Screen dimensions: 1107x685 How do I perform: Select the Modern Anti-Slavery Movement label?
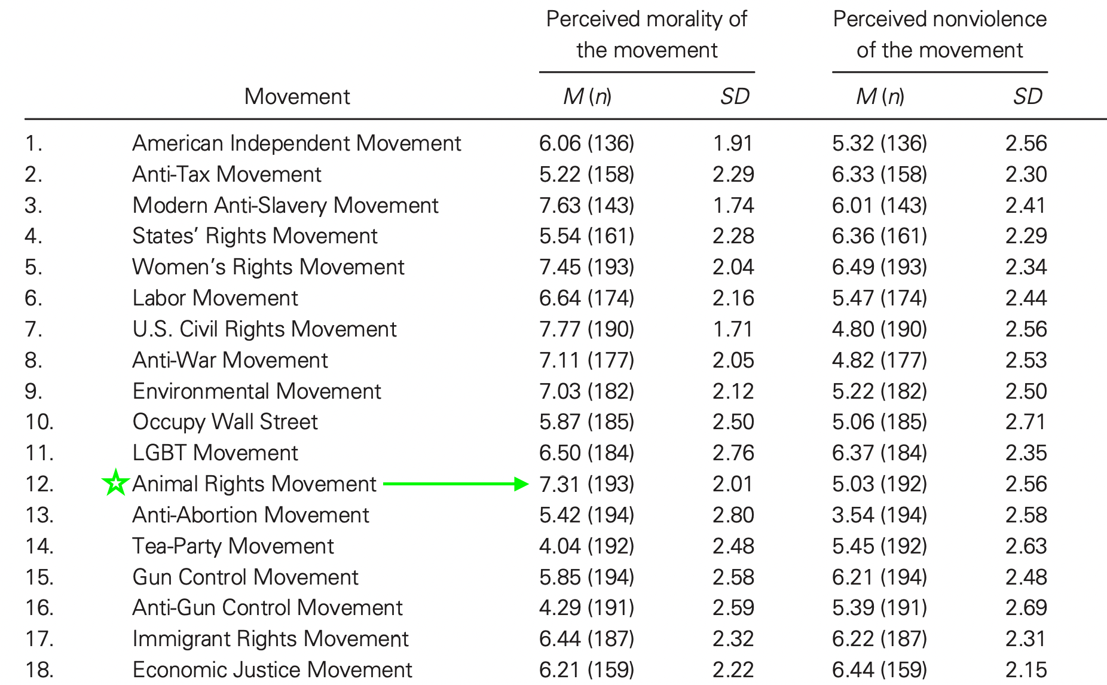coord(285,206)
